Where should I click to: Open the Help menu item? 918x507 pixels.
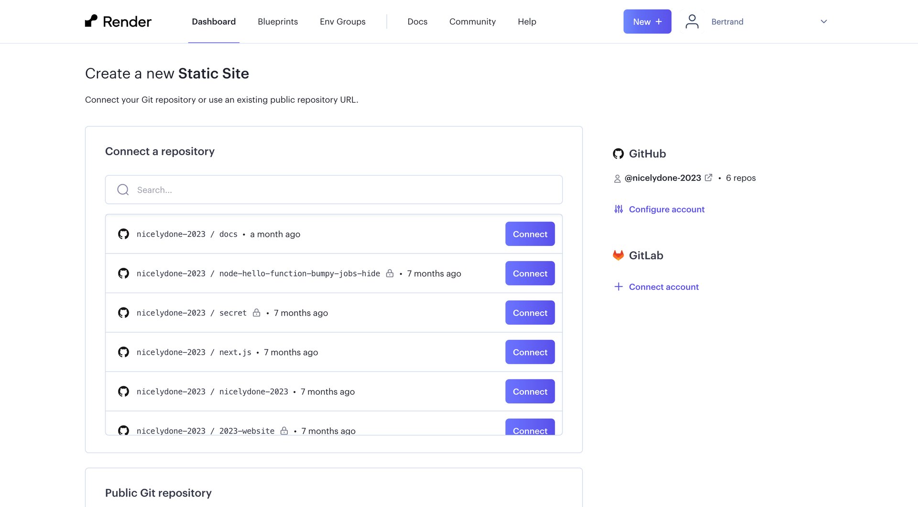[527, 21]
